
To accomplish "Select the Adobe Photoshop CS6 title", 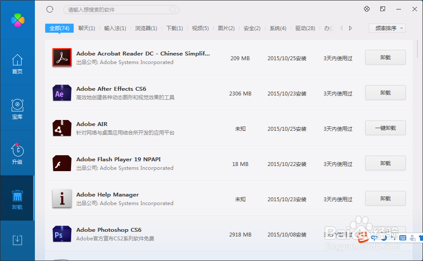I will pos(109,230).
